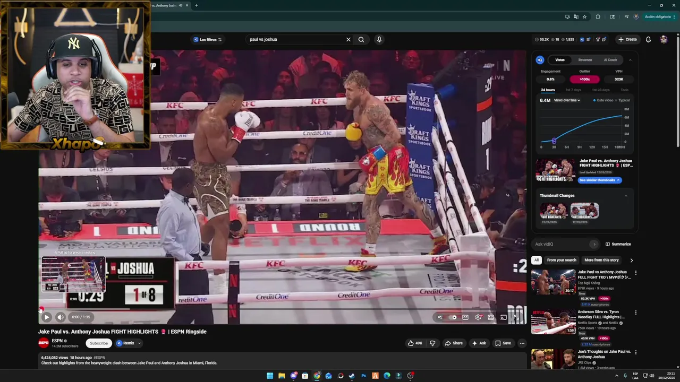Click Summarize button
This screenshot has height=382, width=680.
tap(618, 244)
